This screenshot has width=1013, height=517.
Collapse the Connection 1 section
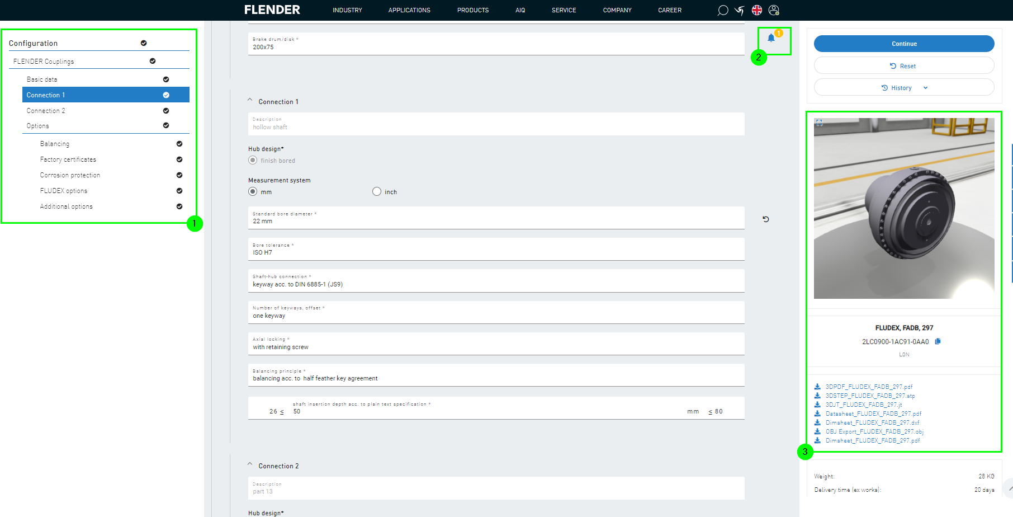coord(250,101)
